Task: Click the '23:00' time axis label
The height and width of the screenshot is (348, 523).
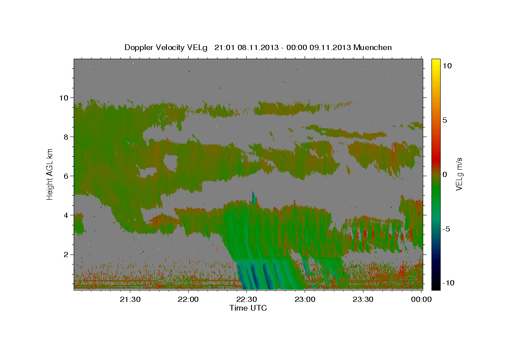Action: pos(305,299)
